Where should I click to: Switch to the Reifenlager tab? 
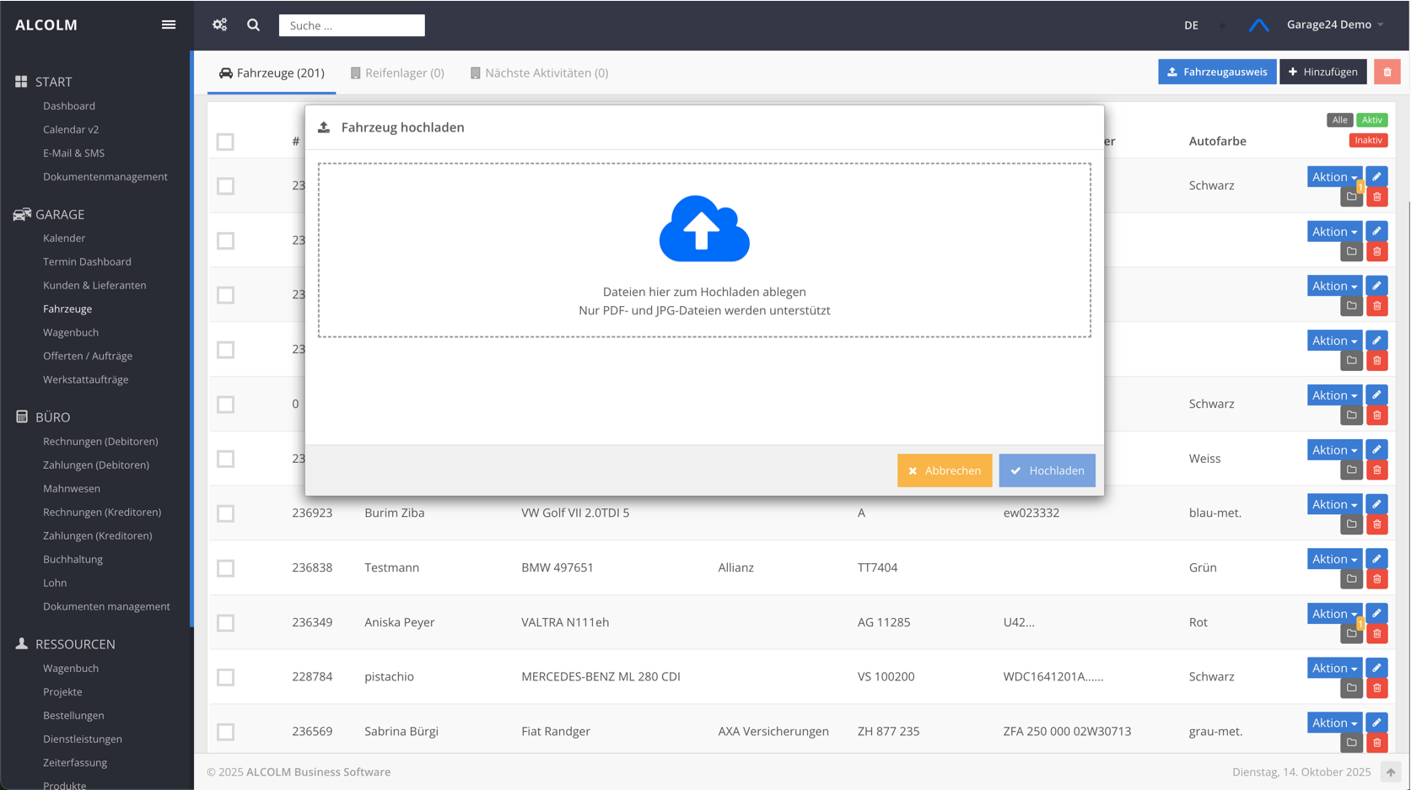[x=397, y=73]
